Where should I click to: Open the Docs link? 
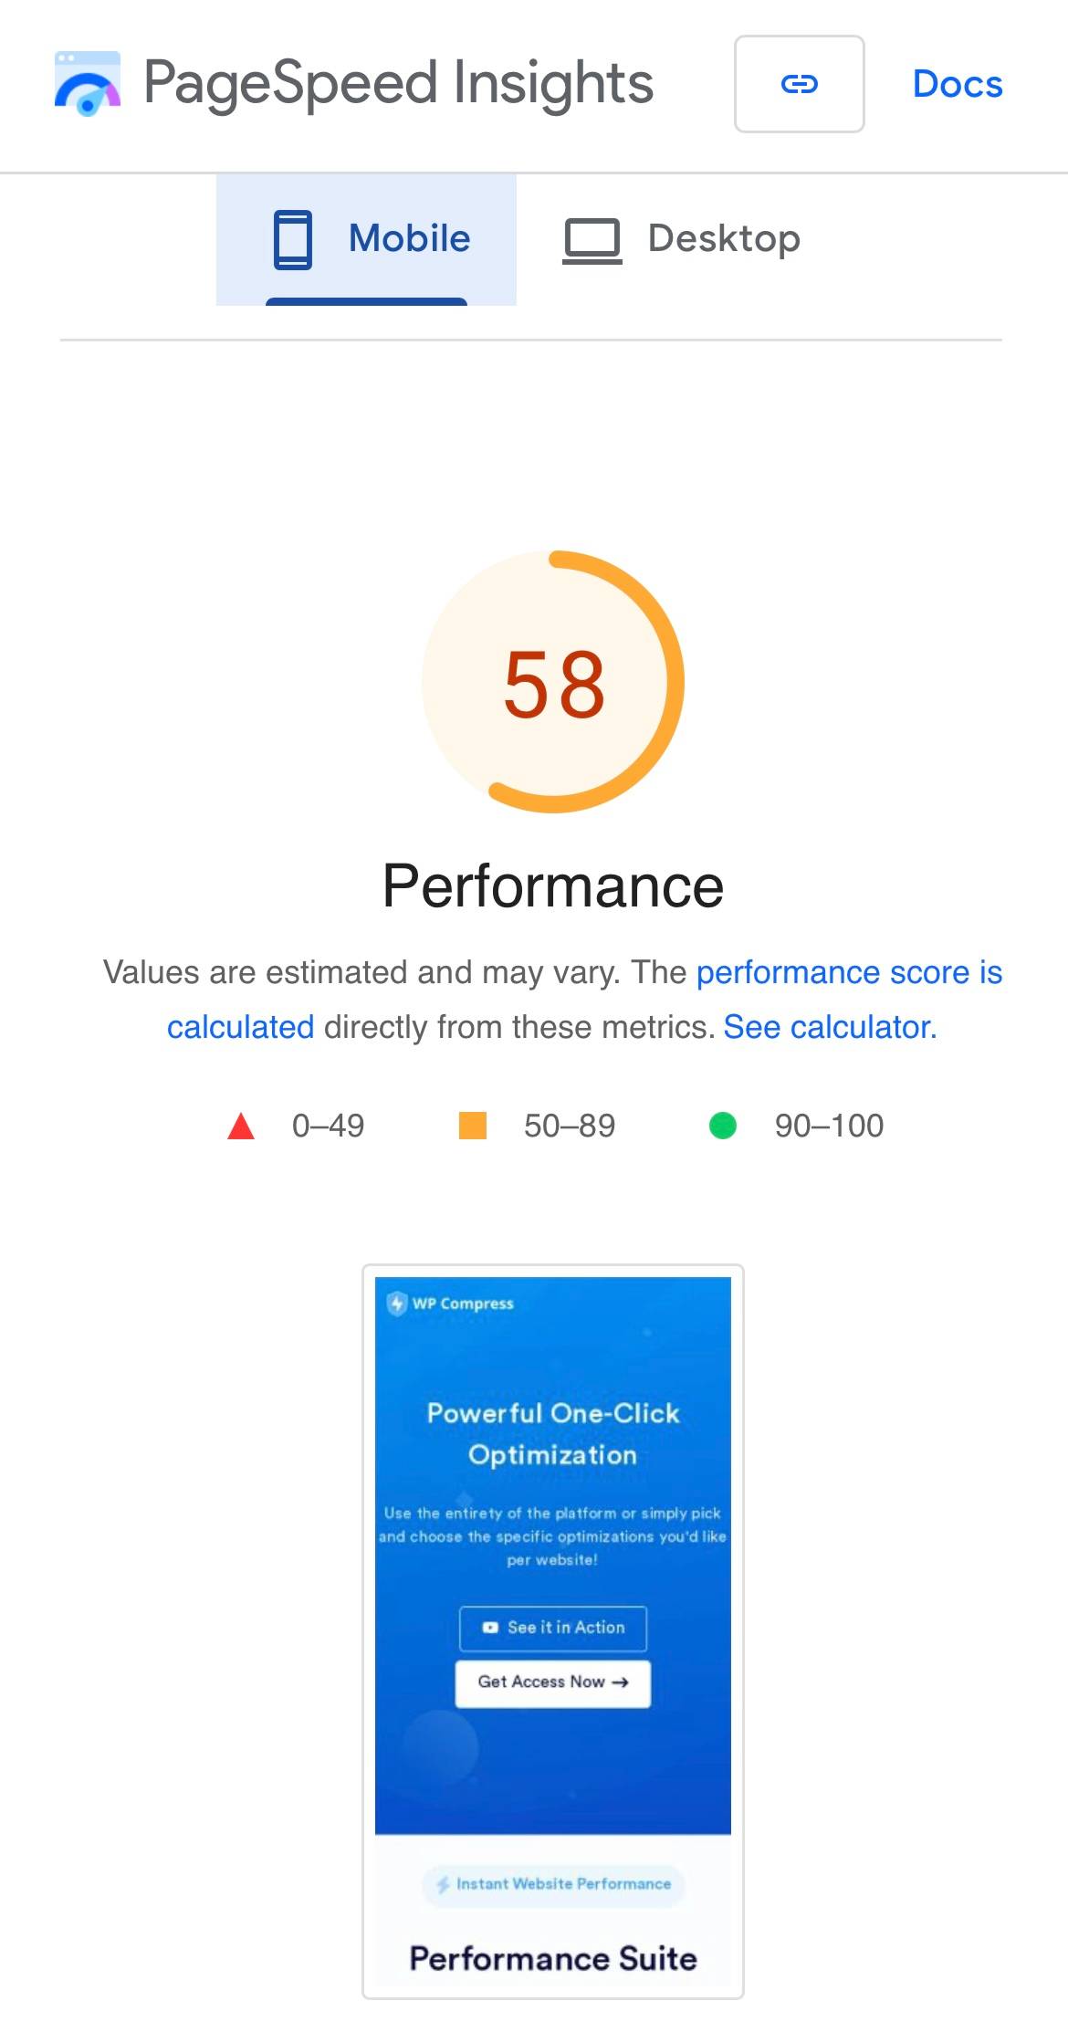pyautogui.click(x=957, y=84)
